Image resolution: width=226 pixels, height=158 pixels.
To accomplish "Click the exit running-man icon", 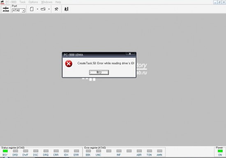I will 67,9.
